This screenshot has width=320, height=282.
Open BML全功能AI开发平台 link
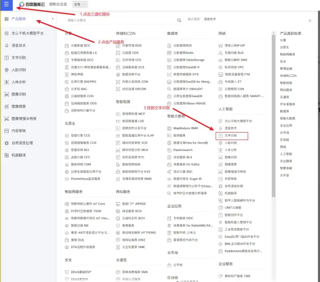click(x=240, y=244)
